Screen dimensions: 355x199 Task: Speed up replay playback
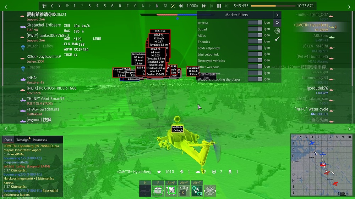(x=204, y=6)
